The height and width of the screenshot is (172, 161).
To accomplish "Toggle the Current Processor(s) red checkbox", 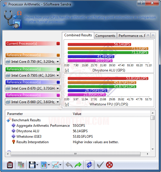I will [58, 44].
